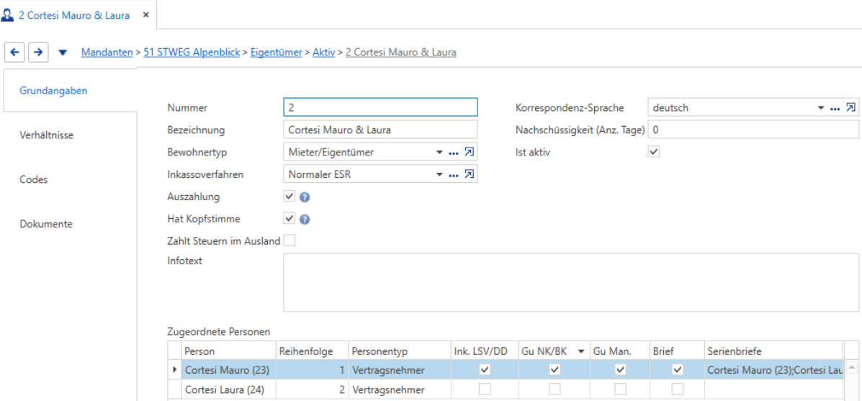This screenshot has height=401, width=862.
Task: Click into the Bezeichnung text field
Action: (380, 130)
